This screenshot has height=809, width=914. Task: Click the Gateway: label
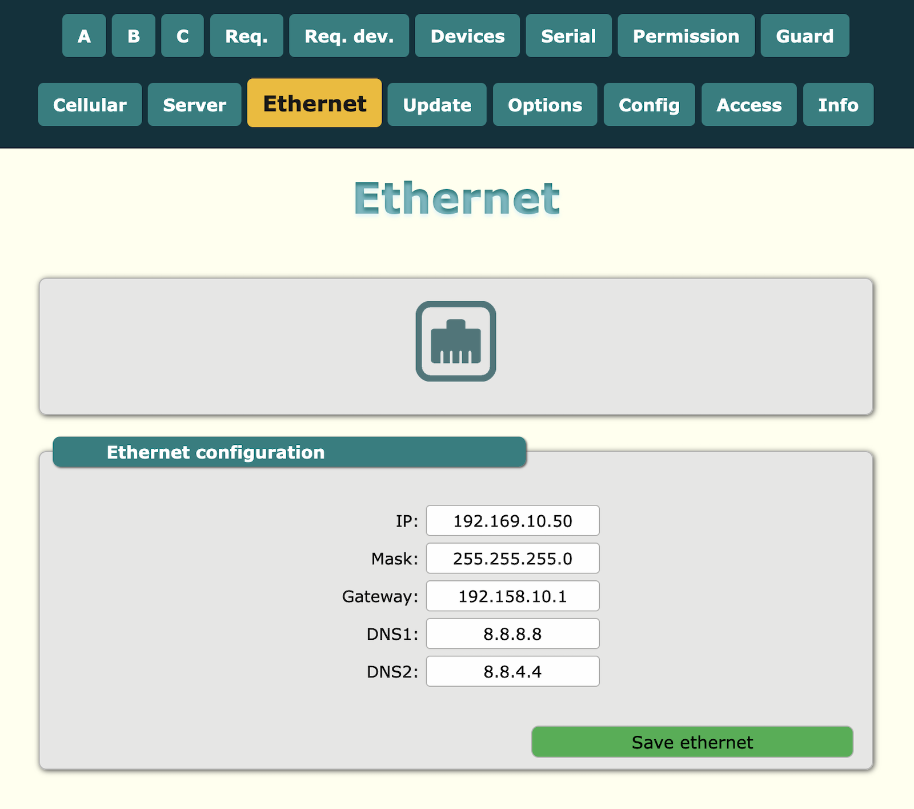[x=380, y=596]
